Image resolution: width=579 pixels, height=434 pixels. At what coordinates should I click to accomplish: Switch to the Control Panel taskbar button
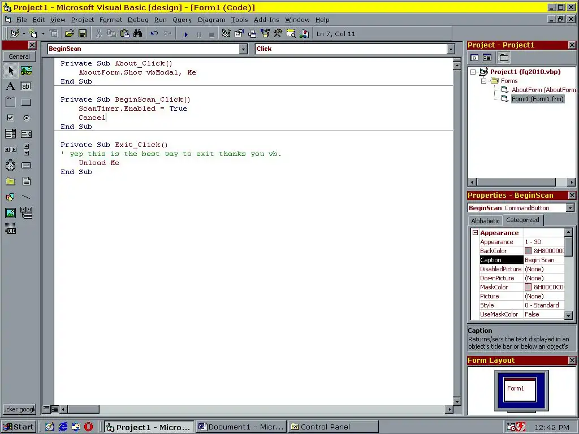(x=334, y=427)
